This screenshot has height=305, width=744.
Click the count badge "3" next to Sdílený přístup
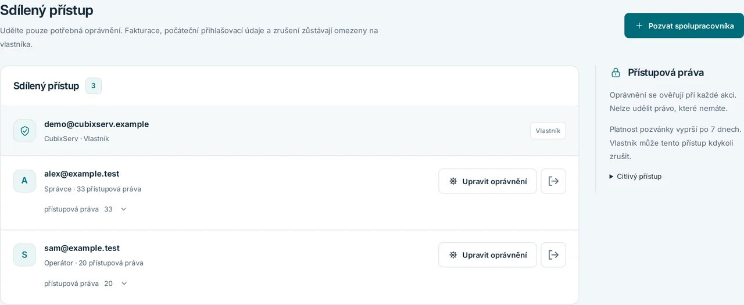[x=94, y=86]
